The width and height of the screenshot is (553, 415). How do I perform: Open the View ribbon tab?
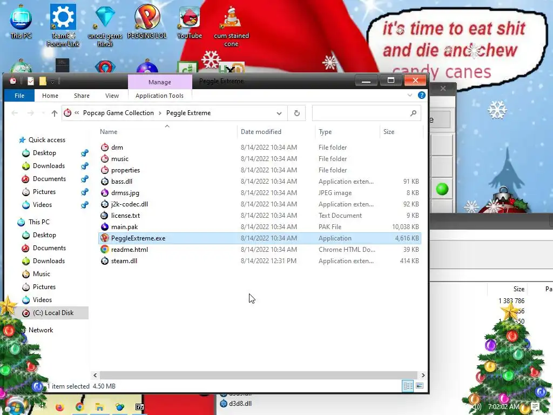tap(112, 96)
